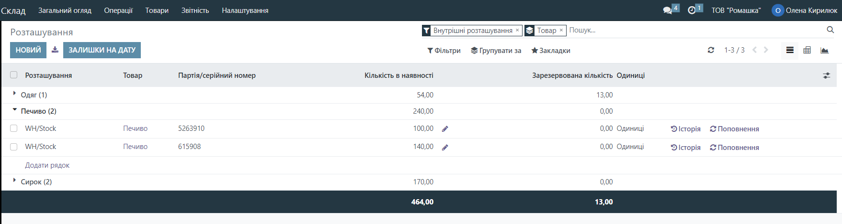Click Додати рядок link
This screenshot has height=224, width=842.
pos(47,165)
